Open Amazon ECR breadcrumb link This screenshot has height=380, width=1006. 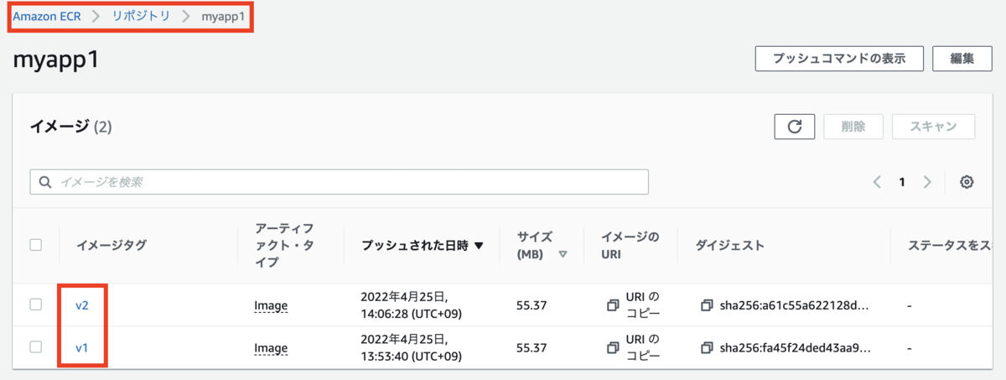[x=47, y=16]
